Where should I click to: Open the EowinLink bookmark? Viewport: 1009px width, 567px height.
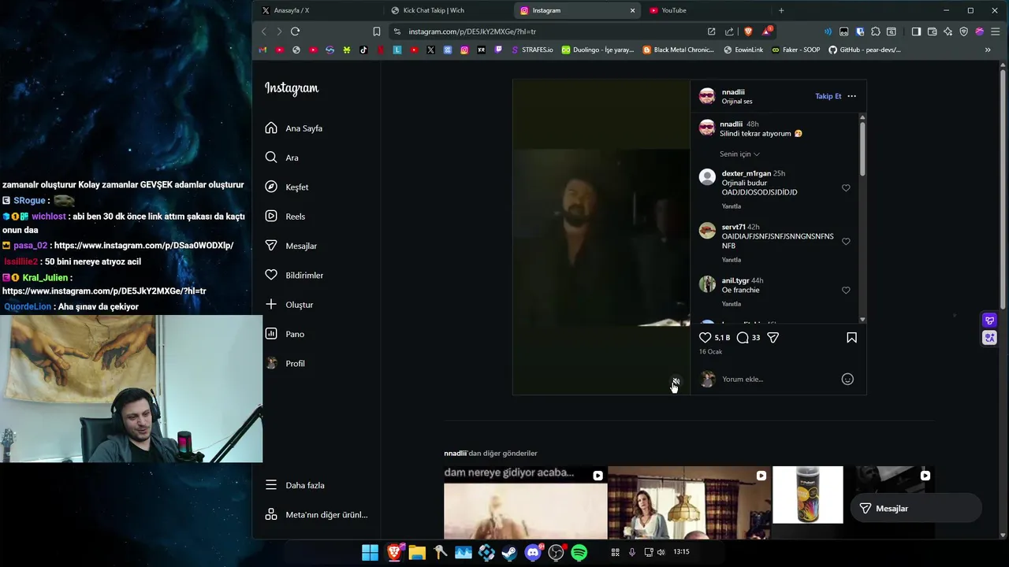(743, 50)
